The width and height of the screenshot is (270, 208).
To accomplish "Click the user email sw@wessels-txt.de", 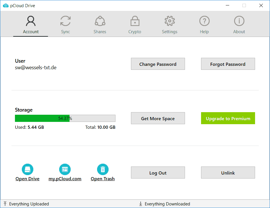I will (x=36, y=68).
